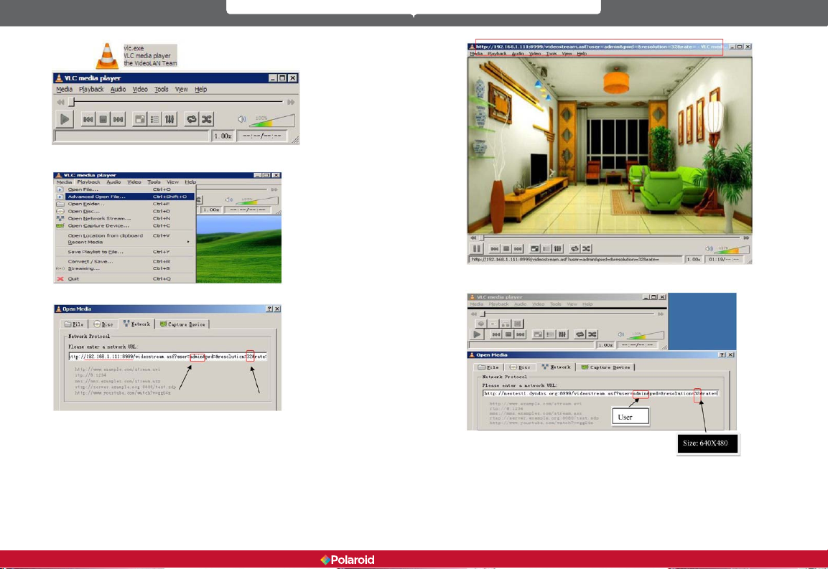Screen dimensions: 828x569
Task: Mute the speaker in the VLC player below vlc.exe
Action: point(241,119)
